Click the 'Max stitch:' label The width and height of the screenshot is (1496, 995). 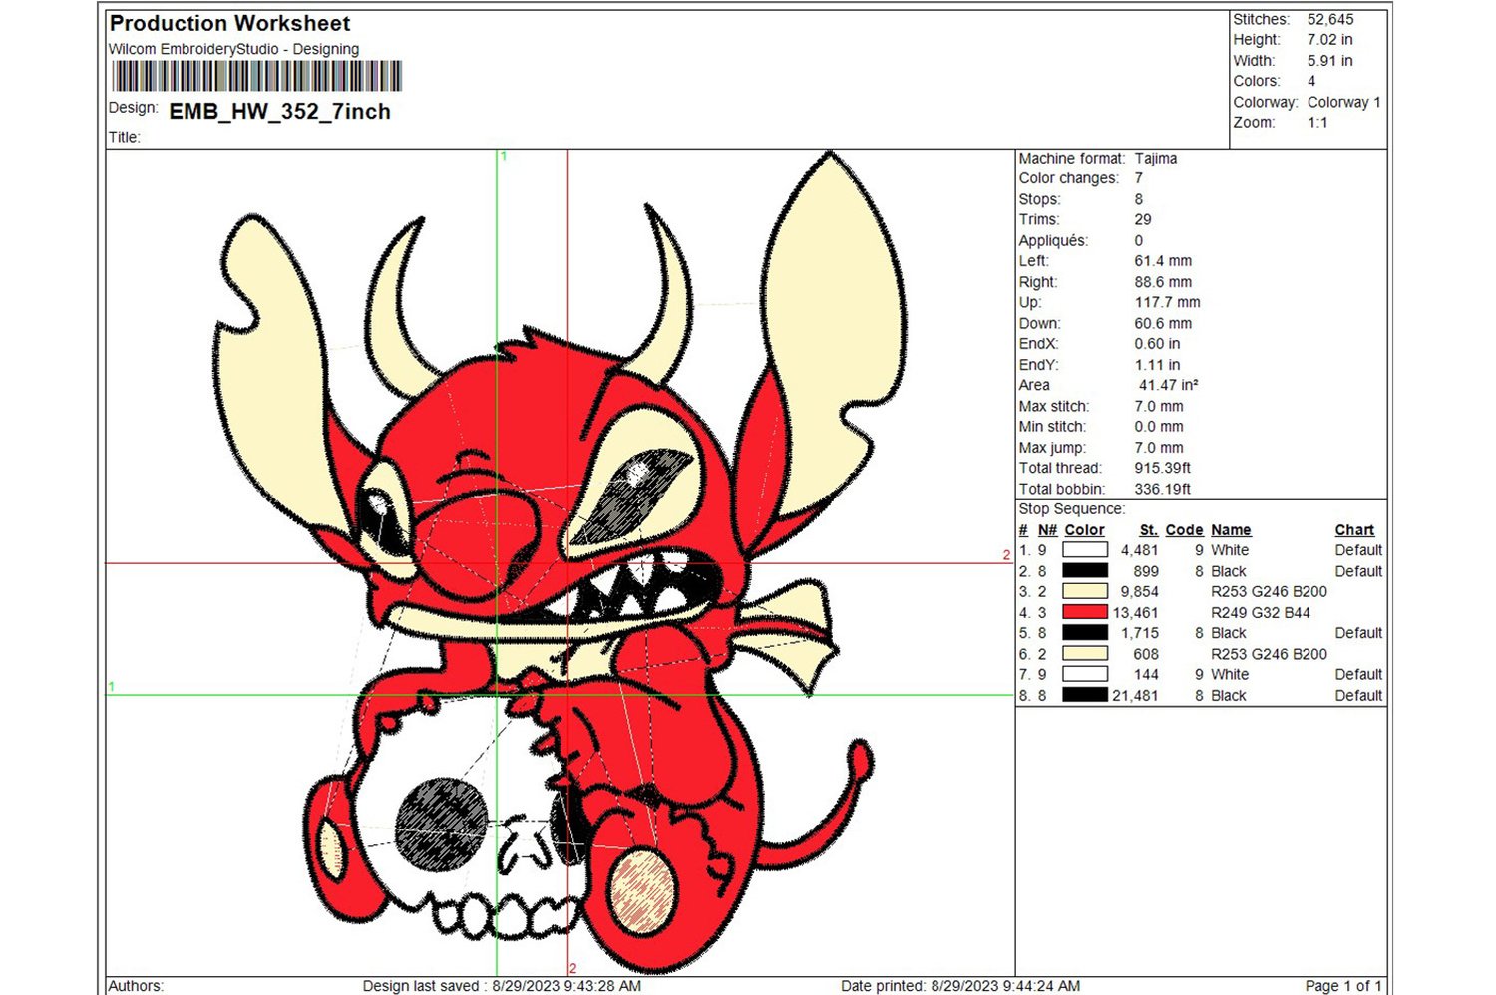coord(1054,407)
